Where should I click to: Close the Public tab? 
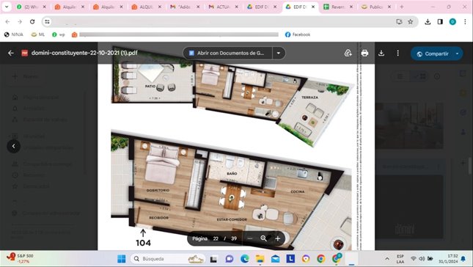pyautogui.click(x=389, y=7)
